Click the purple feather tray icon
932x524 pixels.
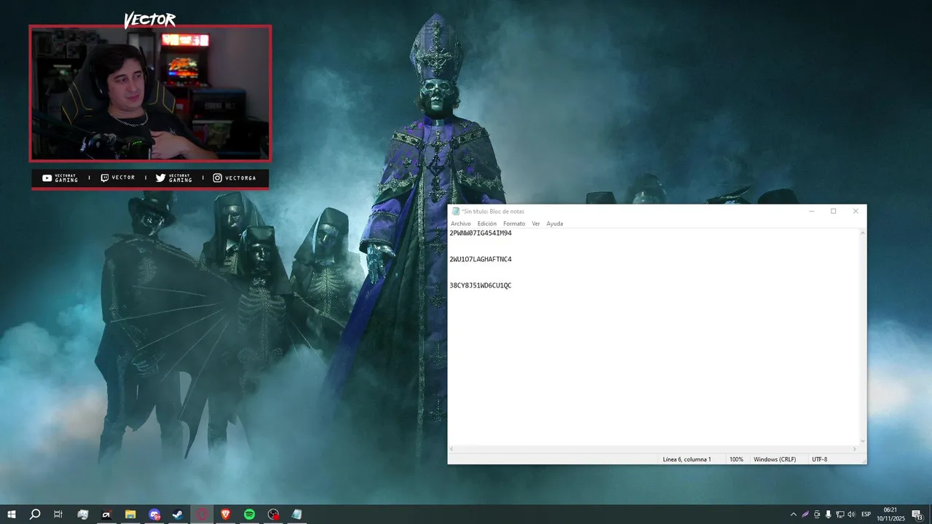805,515
